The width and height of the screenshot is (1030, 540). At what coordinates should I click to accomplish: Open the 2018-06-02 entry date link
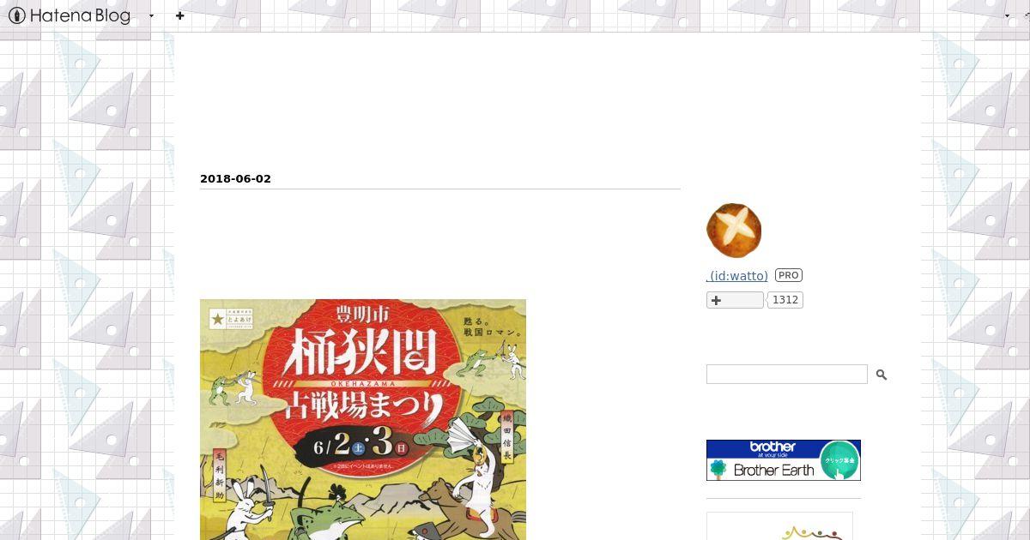point(235,178)
